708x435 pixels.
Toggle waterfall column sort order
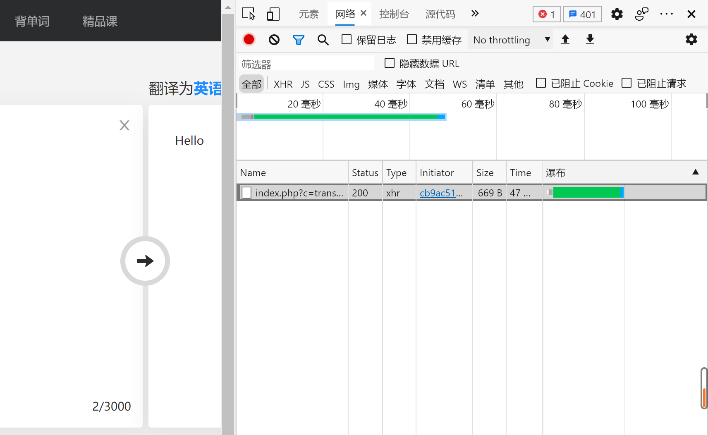pyautogui.click(x=696, y=172)
